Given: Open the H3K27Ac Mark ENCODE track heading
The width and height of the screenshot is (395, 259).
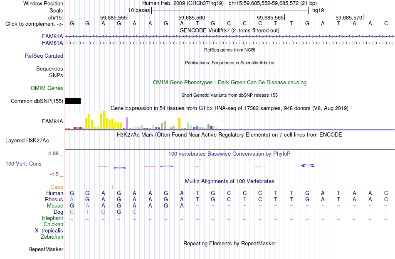Looking at the screenshot, I should [230, 135].
